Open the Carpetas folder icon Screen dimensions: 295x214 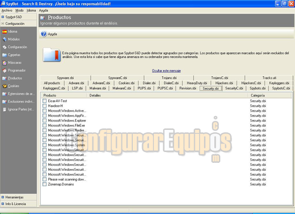click(x=4, y=55)
